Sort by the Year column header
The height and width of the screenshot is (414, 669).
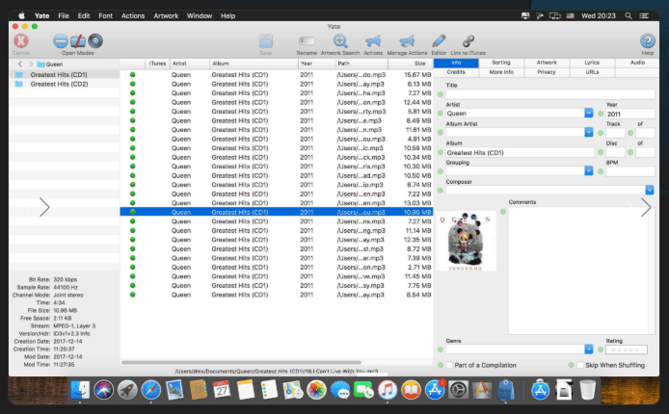coord(317,64)
